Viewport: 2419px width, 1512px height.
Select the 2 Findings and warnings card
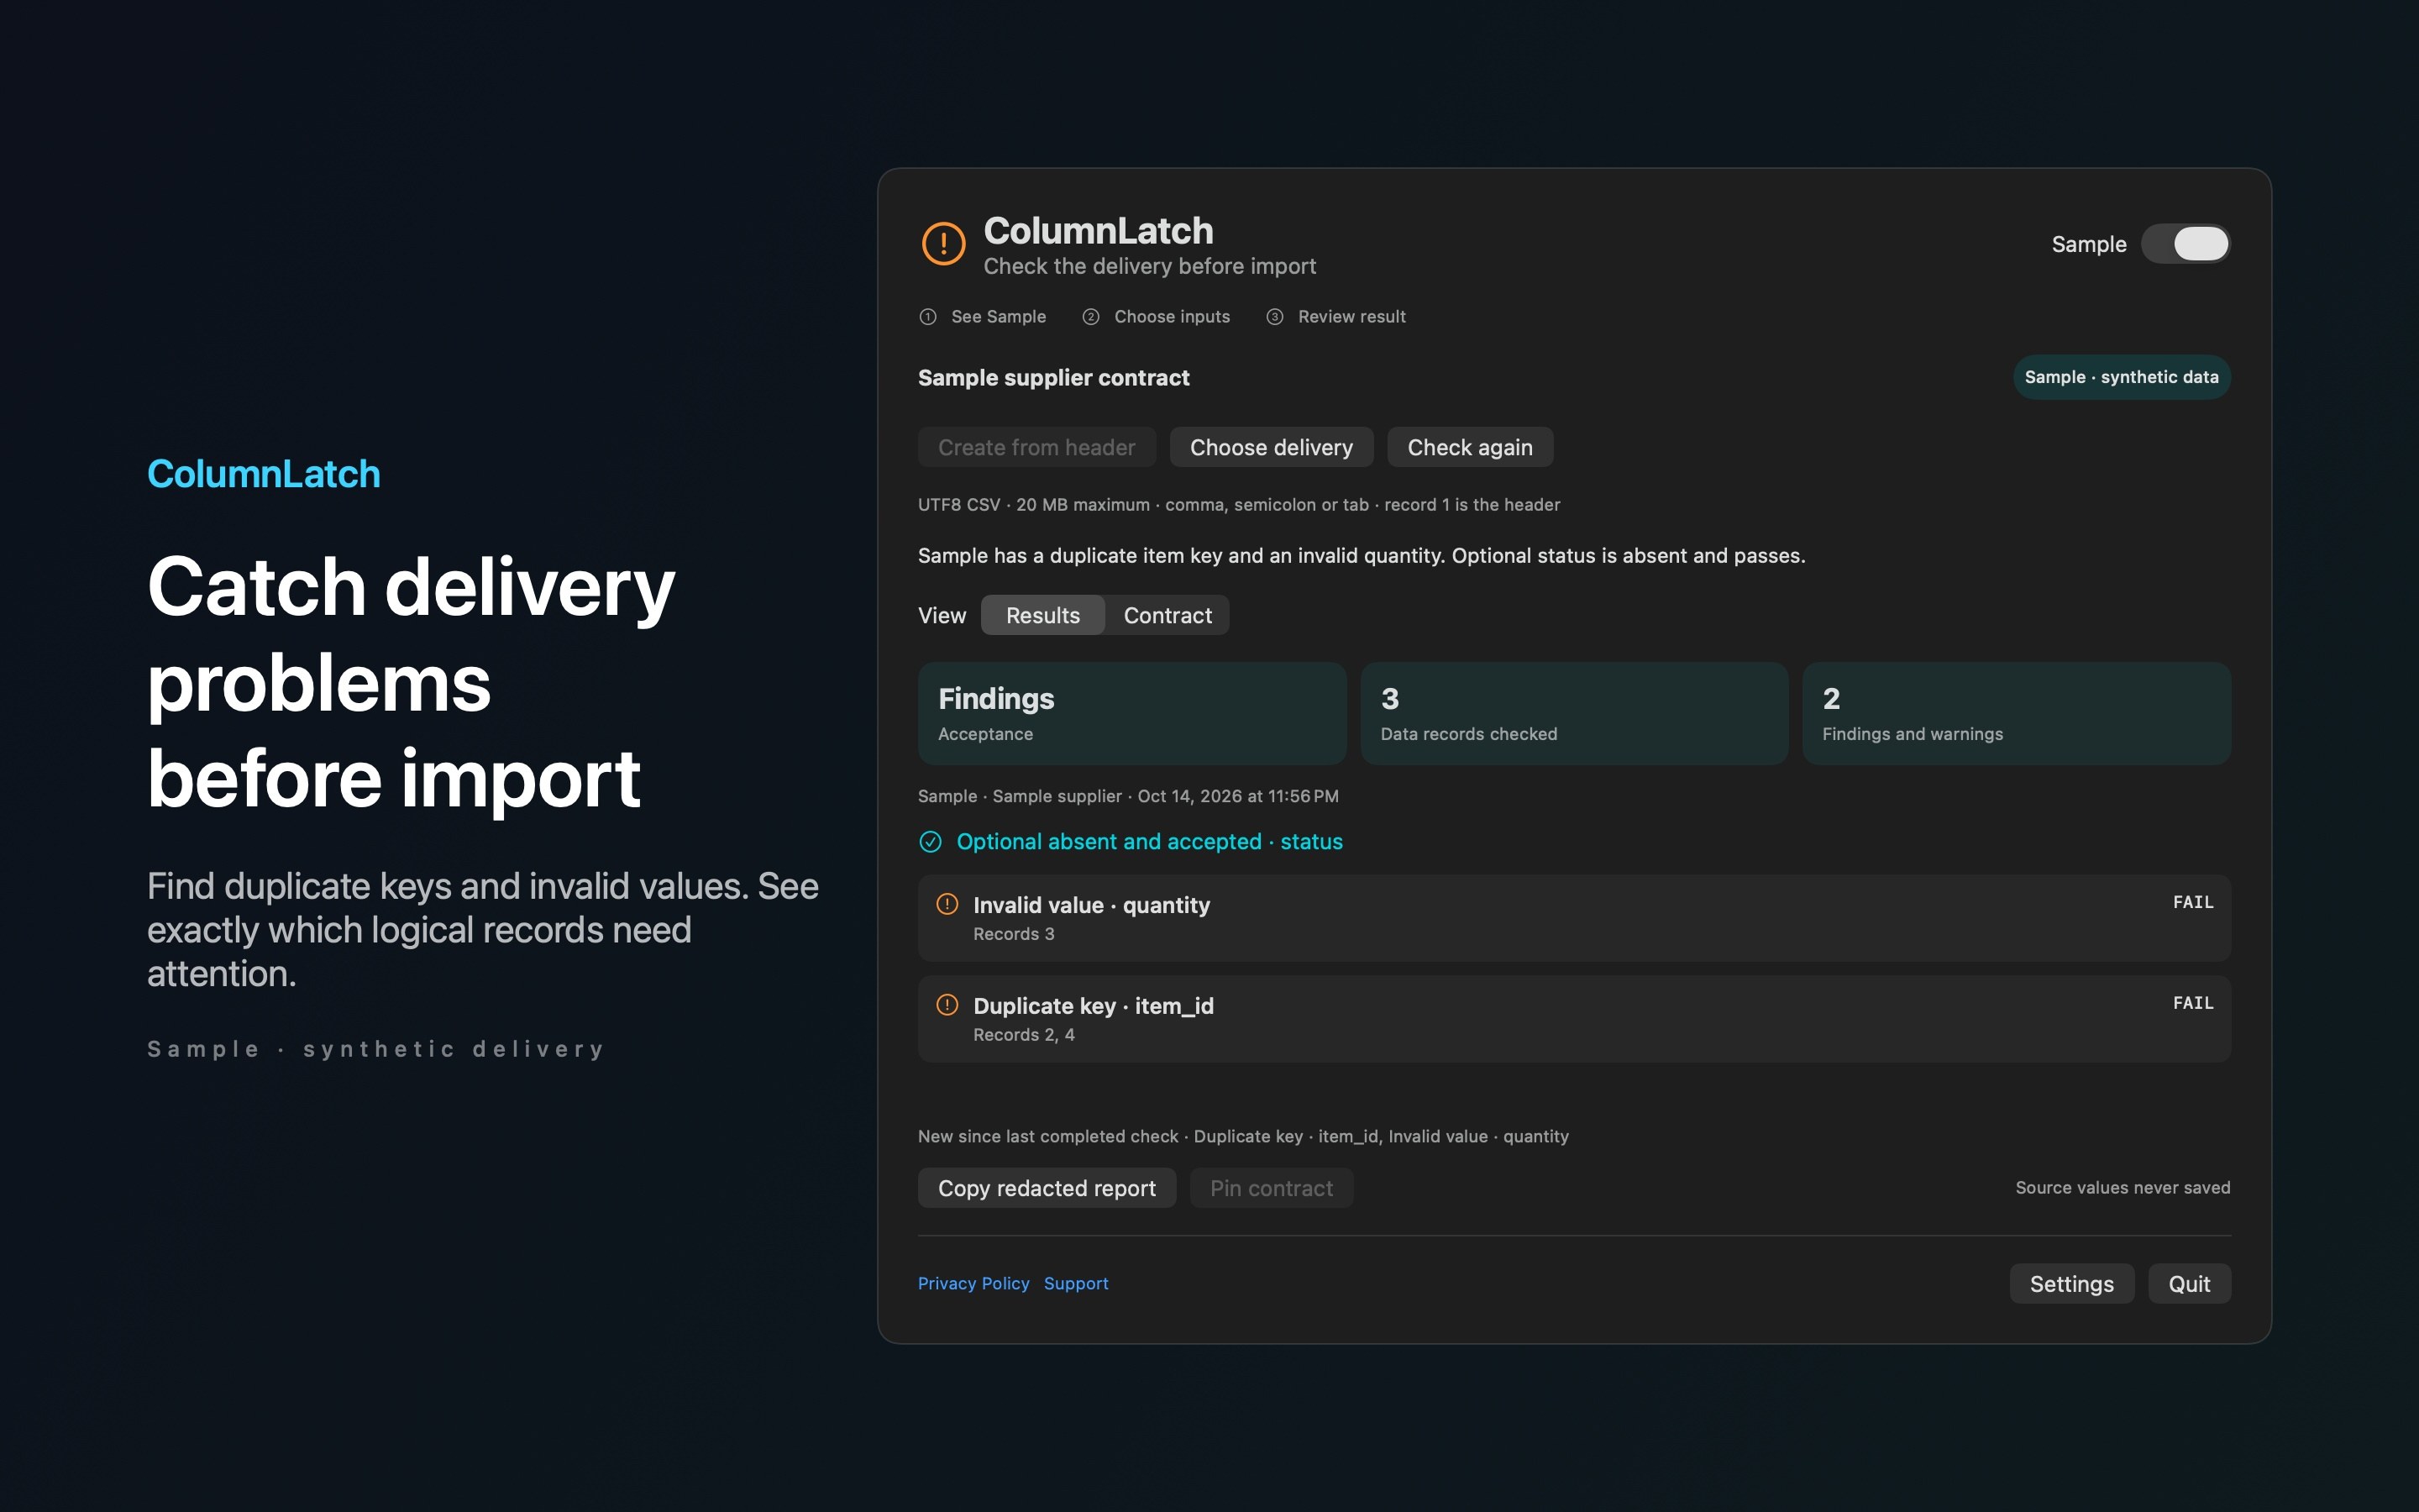tap(2016, 714)
